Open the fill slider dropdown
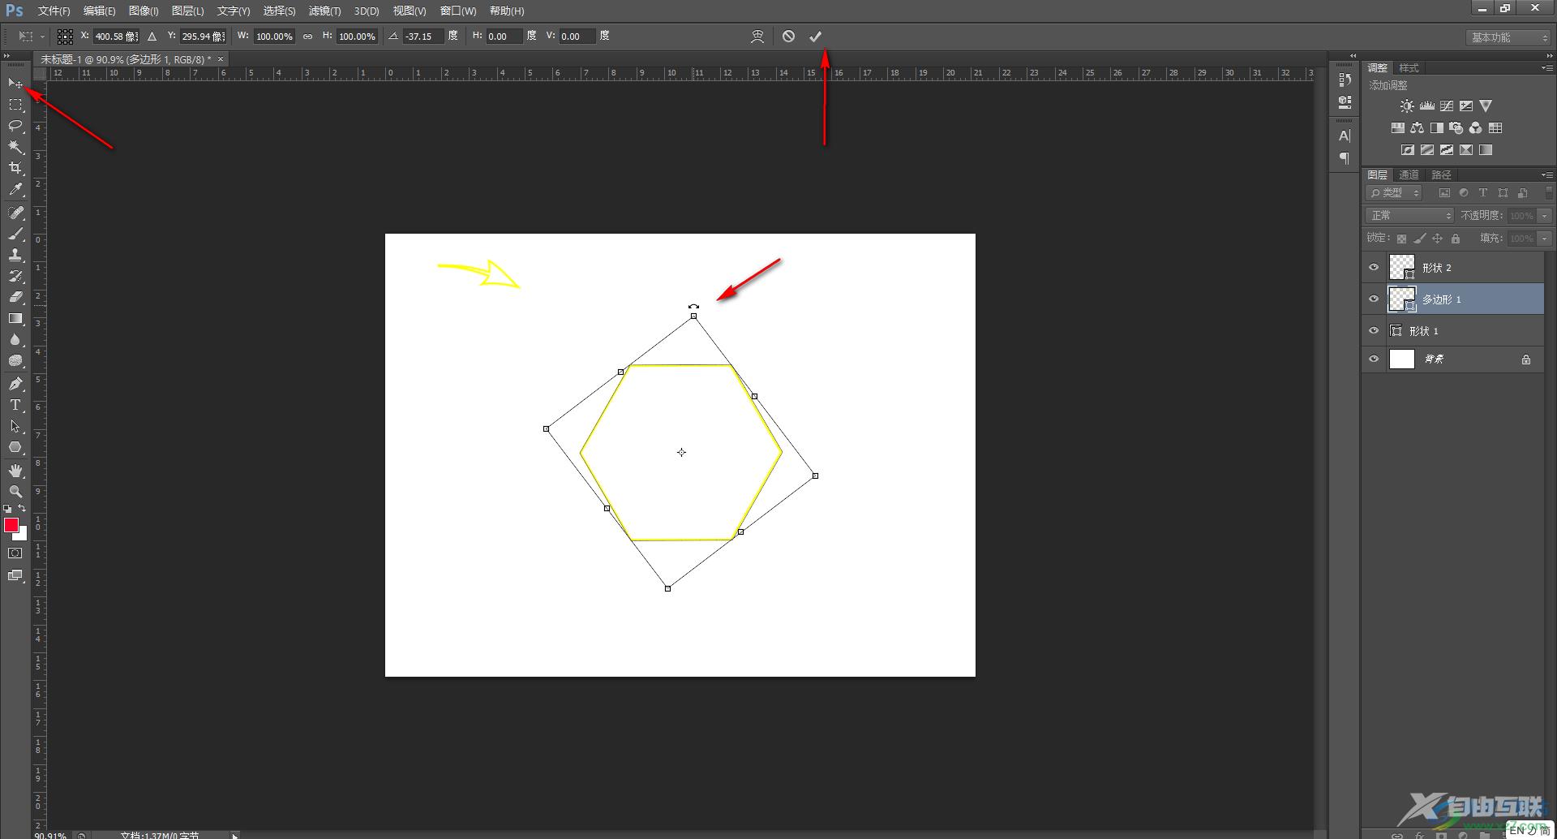Image resolution: width=1557 pixels, height=839 pixels. [x=1545, y=239]
